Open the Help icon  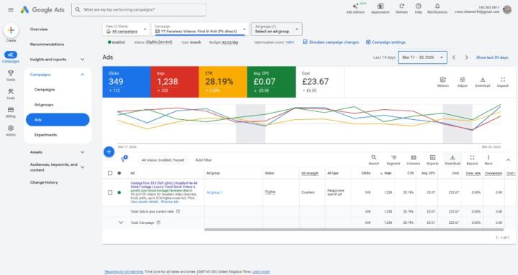[418, 6]
